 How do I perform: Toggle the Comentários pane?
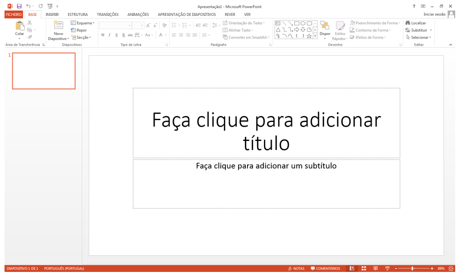coord(325,268)
